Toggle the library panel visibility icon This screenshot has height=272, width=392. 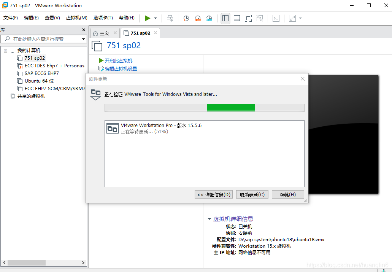(225, 18)
